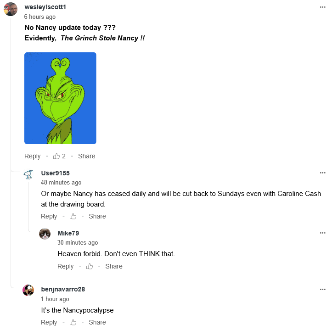Like benjnavarro28's comment with thumbs-up icon
The image size is (332, 330).
click(x=73, y=322)
